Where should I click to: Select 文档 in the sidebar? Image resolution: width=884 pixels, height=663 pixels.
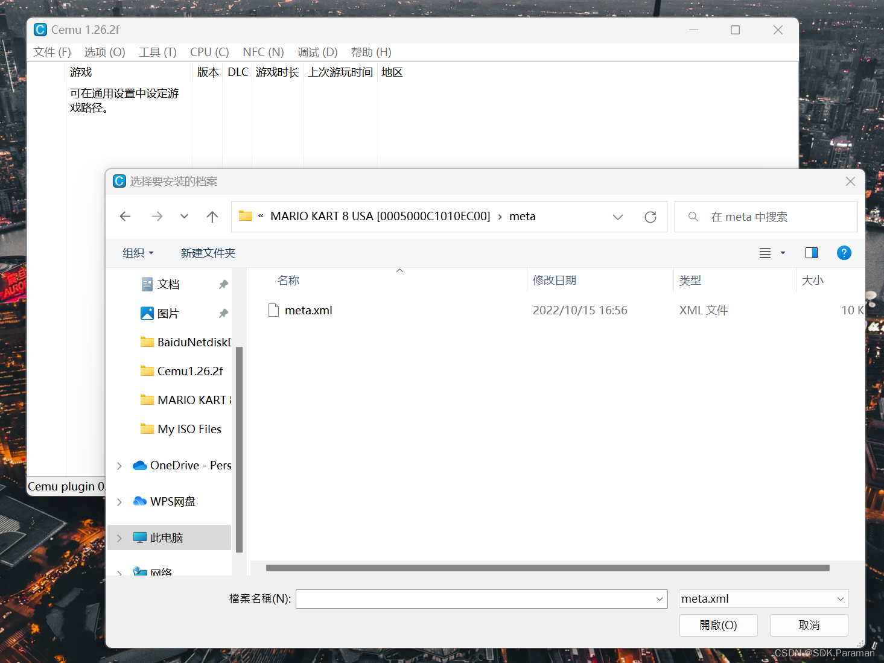click(x=168, y=284)
